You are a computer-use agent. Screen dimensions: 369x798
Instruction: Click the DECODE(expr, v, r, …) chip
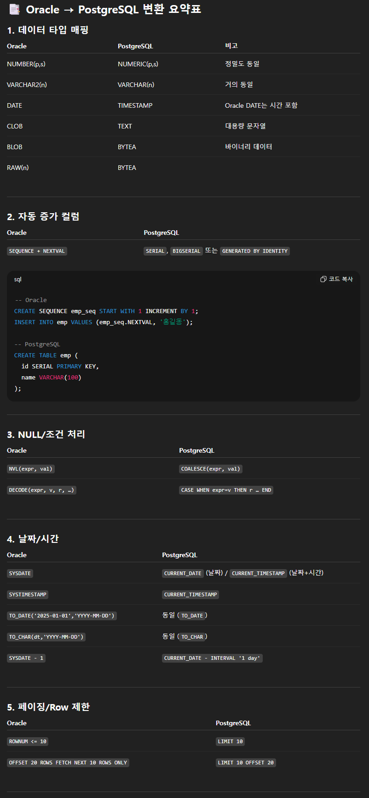41,490
